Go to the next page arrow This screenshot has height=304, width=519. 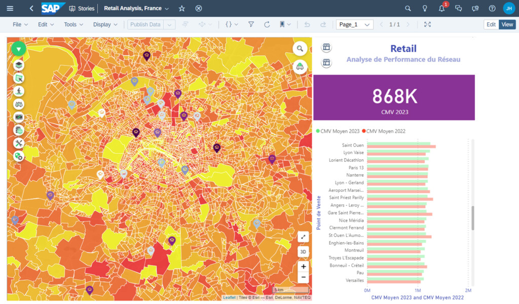click(408, 24)
